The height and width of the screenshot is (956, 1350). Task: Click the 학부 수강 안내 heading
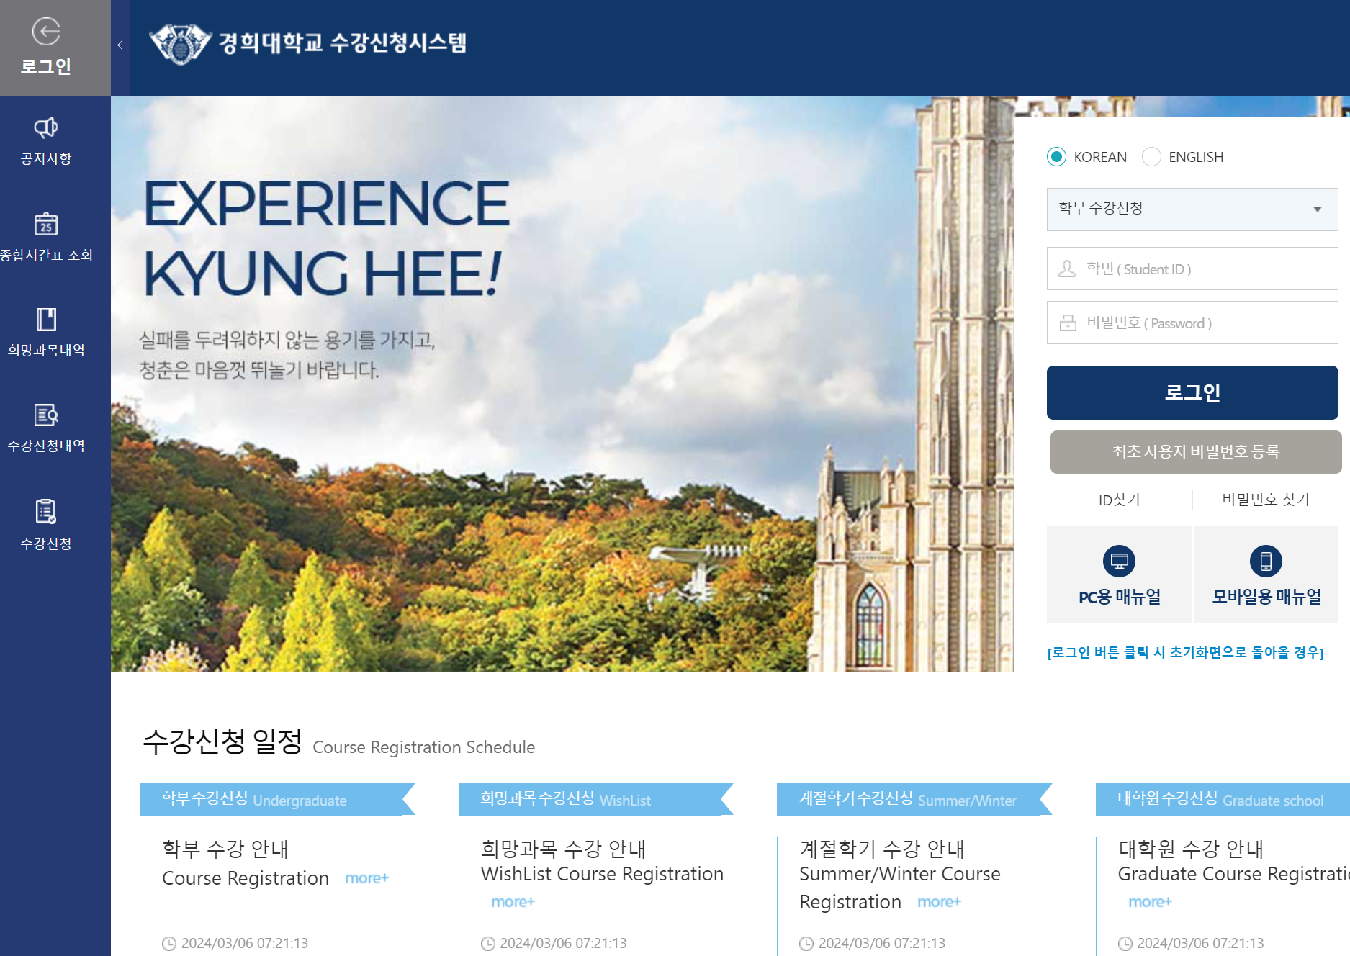(225, 849)
